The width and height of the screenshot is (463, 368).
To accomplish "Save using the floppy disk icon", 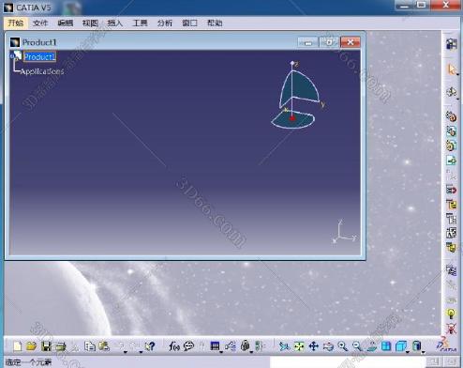I will 46,346.
